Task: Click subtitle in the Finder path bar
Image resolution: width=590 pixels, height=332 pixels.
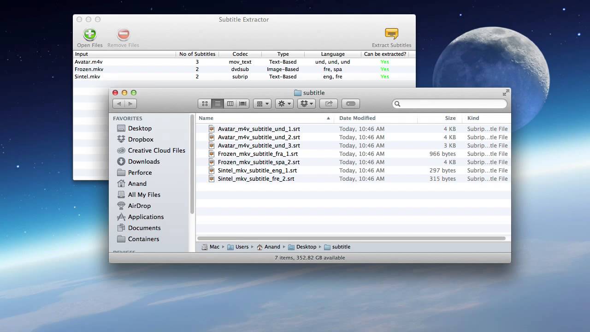Action: tap(337, 247)
